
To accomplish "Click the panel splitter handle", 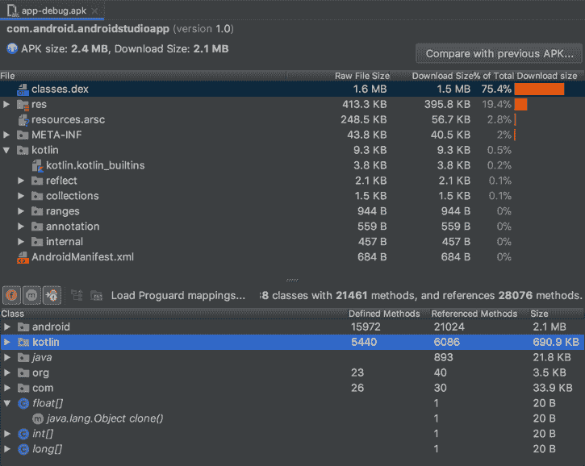I will pos(292,281).
